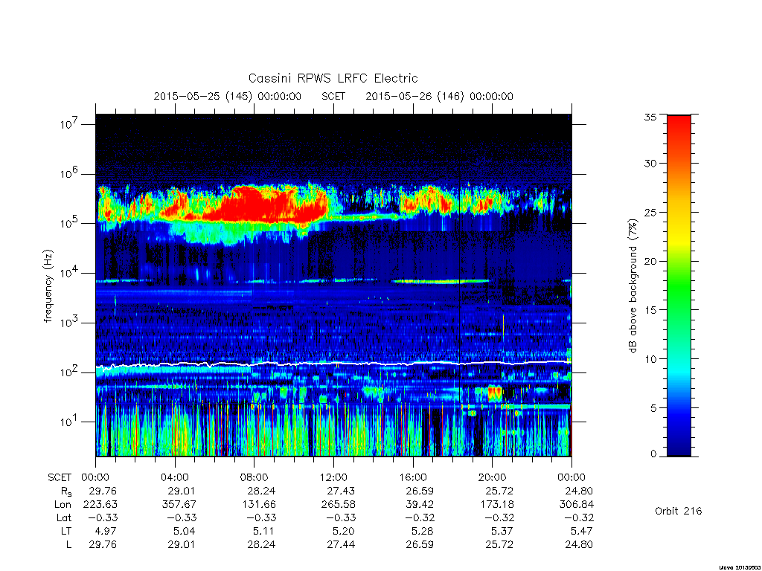The width and height of the screenshot is (762, 571).
Task: Click the 'frequency (Hz)' axis label
Action: pyautogui.click(x=48, y=286)
